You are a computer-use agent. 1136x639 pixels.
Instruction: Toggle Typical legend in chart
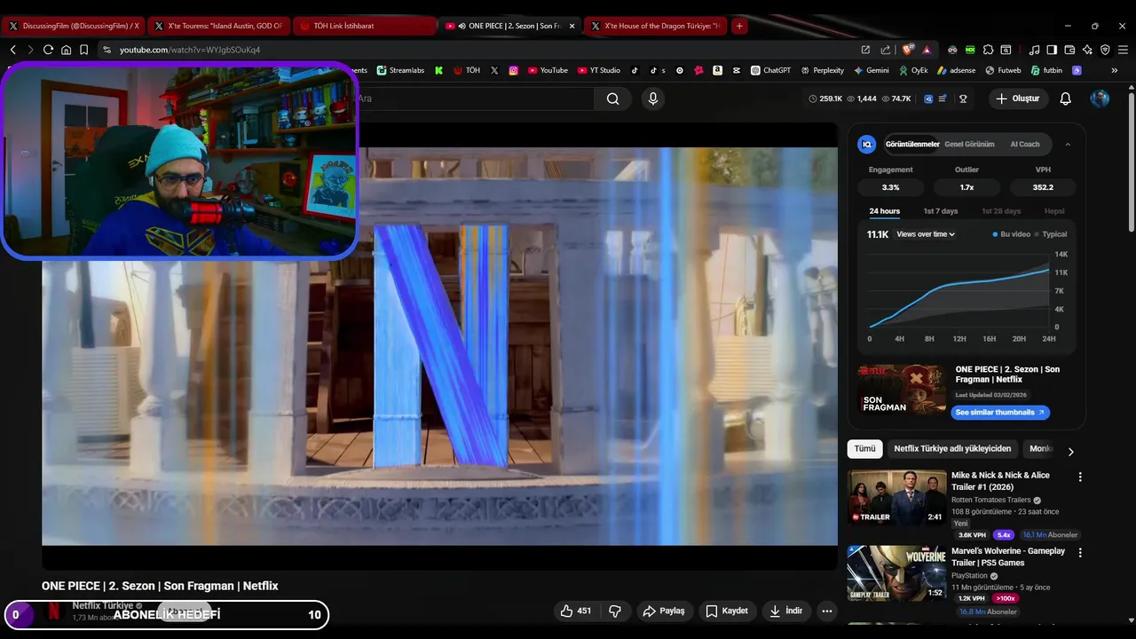(1051, 234)
